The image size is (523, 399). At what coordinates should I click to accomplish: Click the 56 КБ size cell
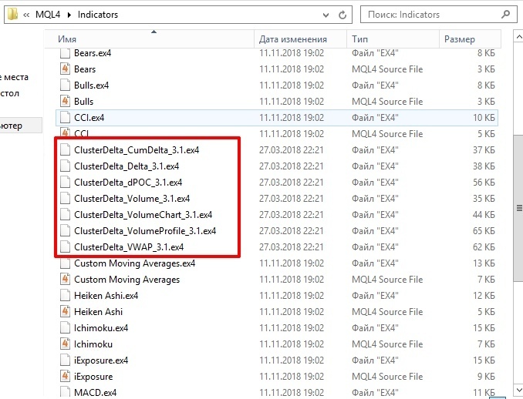point(484,183)
